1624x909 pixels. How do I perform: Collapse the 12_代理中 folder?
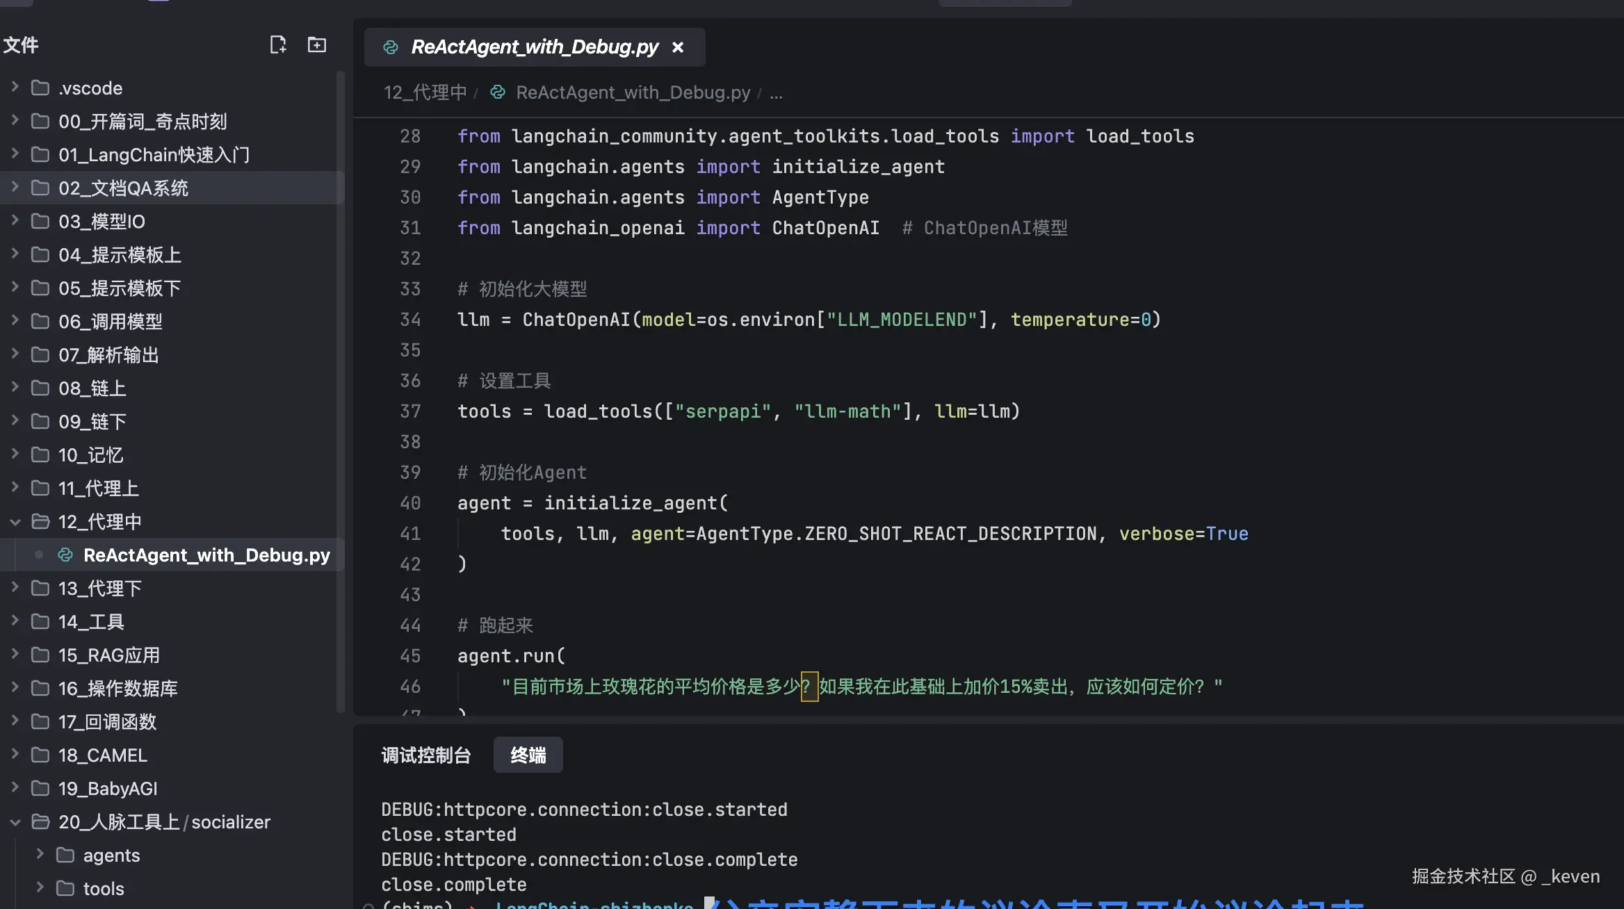(15, 522)
